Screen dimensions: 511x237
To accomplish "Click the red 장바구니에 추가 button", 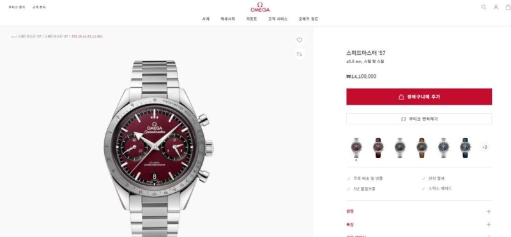I will tap(419, 96).
